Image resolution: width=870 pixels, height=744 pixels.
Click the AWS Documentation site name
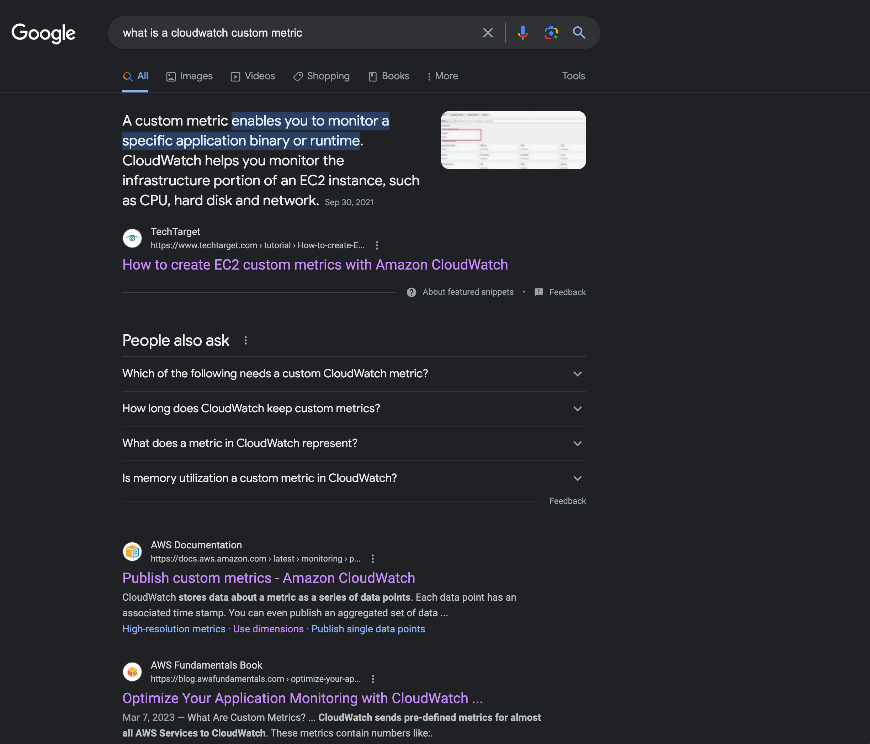coord(196,545)
